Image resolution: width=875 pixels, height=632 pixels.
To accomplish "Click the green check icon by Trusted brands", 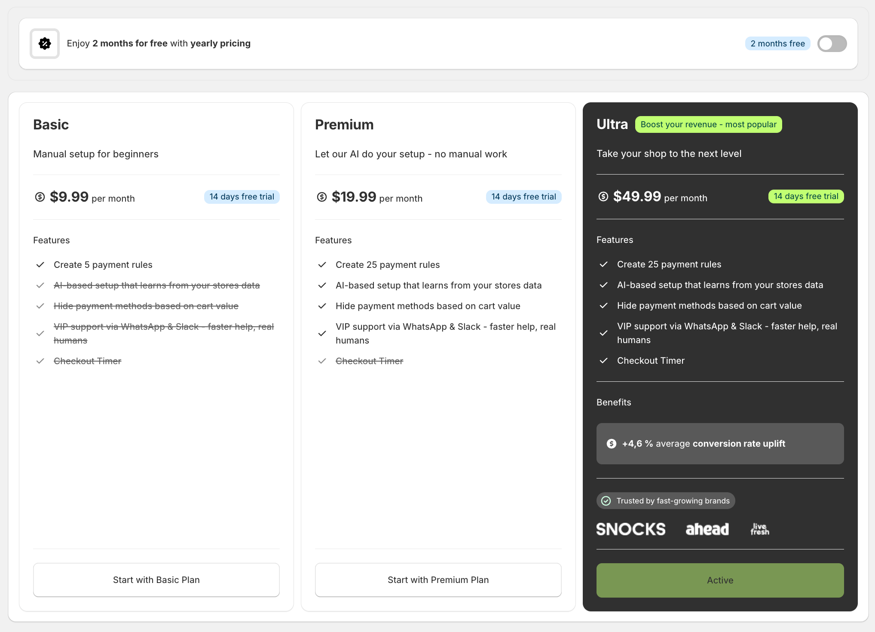I will [606, 501].
